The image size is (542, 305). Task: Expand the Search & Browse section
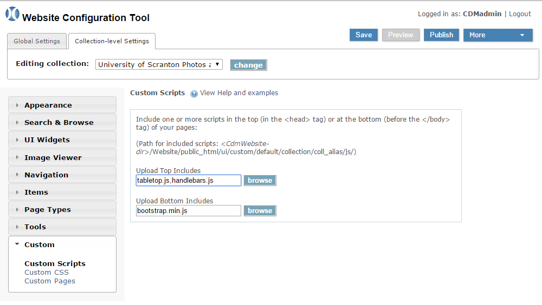point(62,122)
